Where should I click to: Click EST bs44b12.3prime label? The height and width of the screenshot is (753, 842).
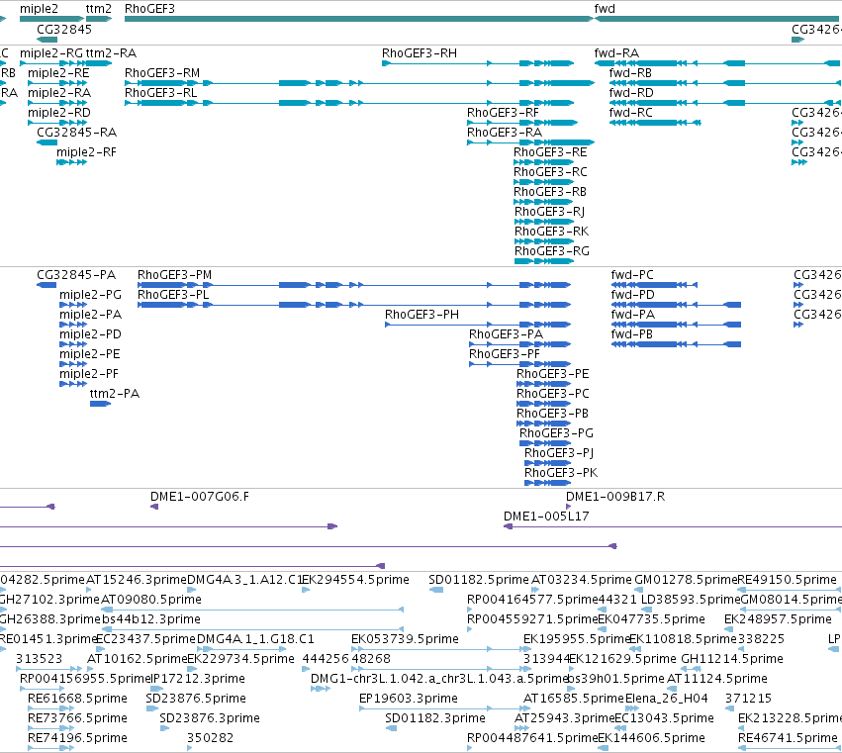tap(151, 619)
